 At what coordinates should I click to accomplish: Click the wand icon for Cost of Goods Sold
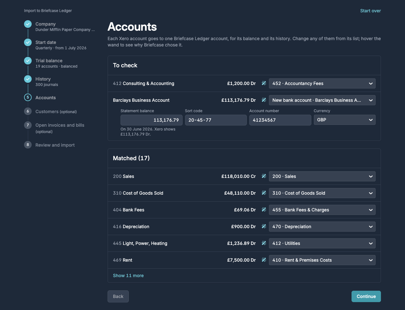(x=264, y=193)
